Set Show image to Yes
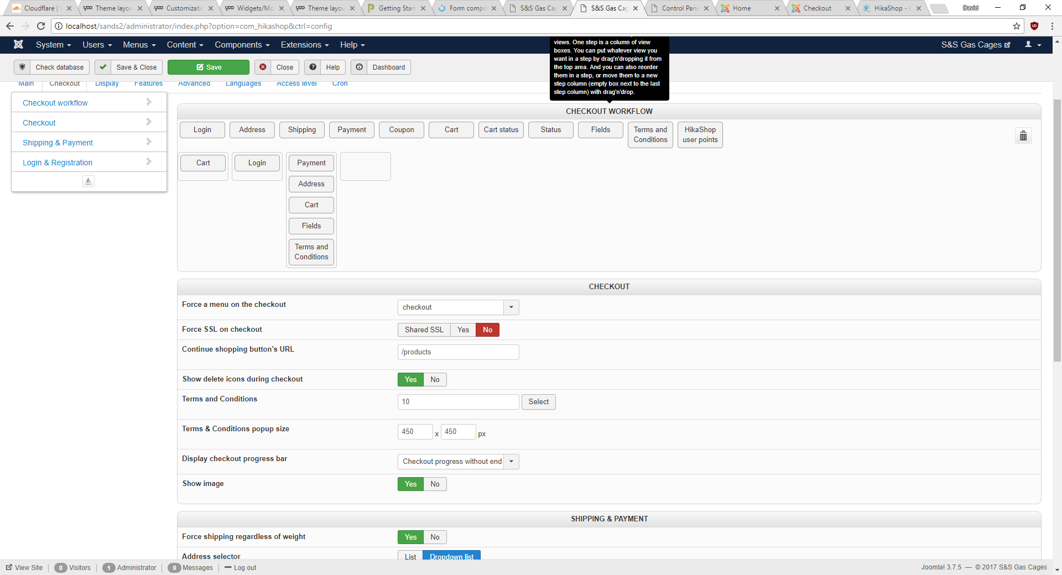The width and height of the screenshot is (1062, 575). click(x=411, y=484)
